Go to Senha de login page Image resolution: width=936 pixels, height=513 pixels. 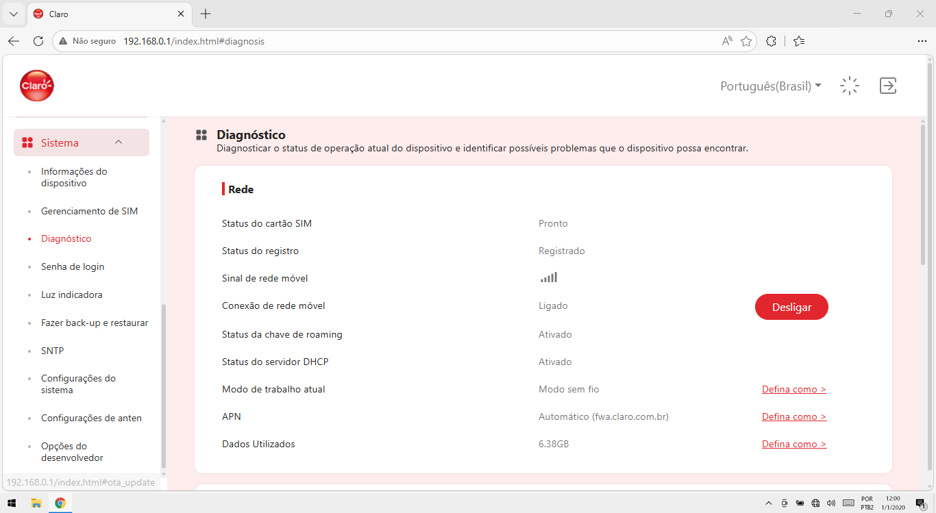pos(73,266)
